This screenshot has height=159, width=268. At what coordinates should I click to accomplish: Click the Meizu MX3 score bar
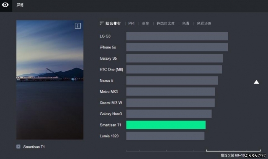[170, 91]
